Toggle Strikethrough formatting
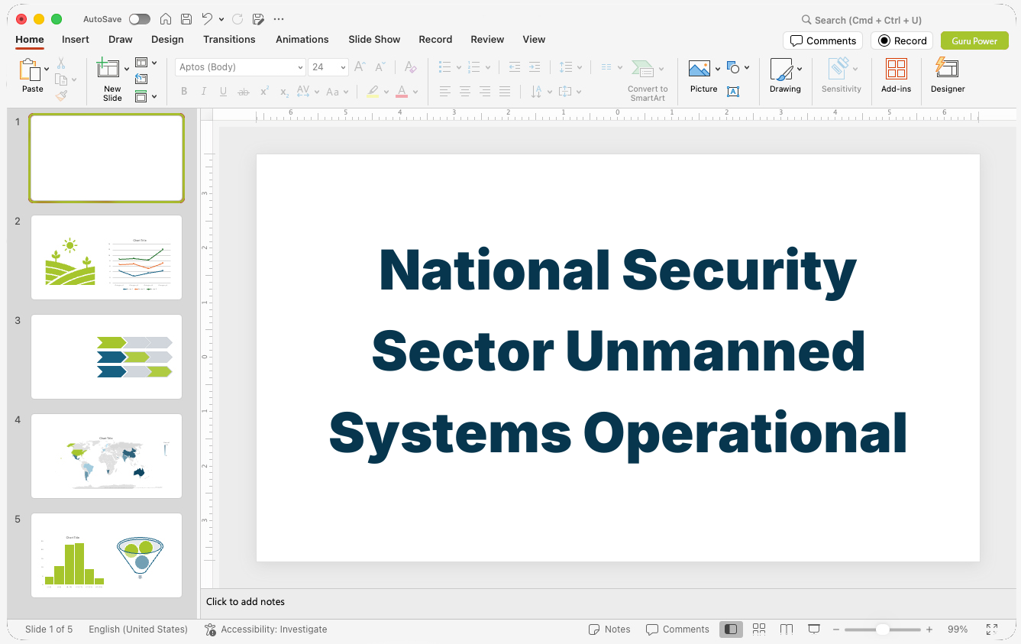Viewport: 1021px width, 644px height. click(x=244, y=92)
